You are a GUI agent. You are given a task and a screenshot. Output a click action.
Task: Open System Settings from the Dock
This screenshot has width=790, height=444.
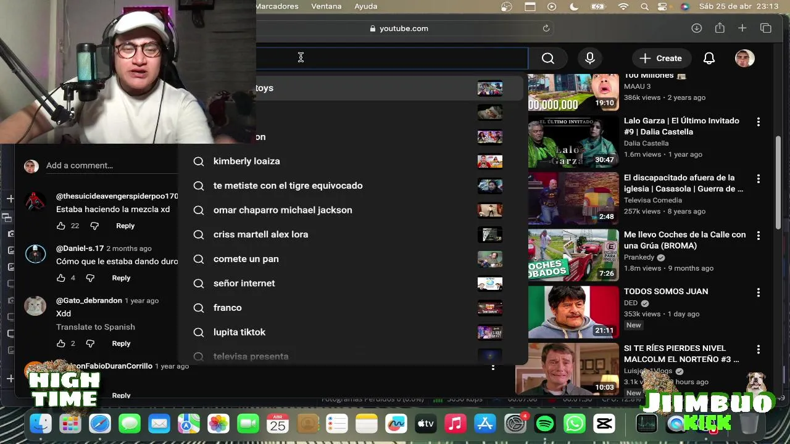click(515, 424)
